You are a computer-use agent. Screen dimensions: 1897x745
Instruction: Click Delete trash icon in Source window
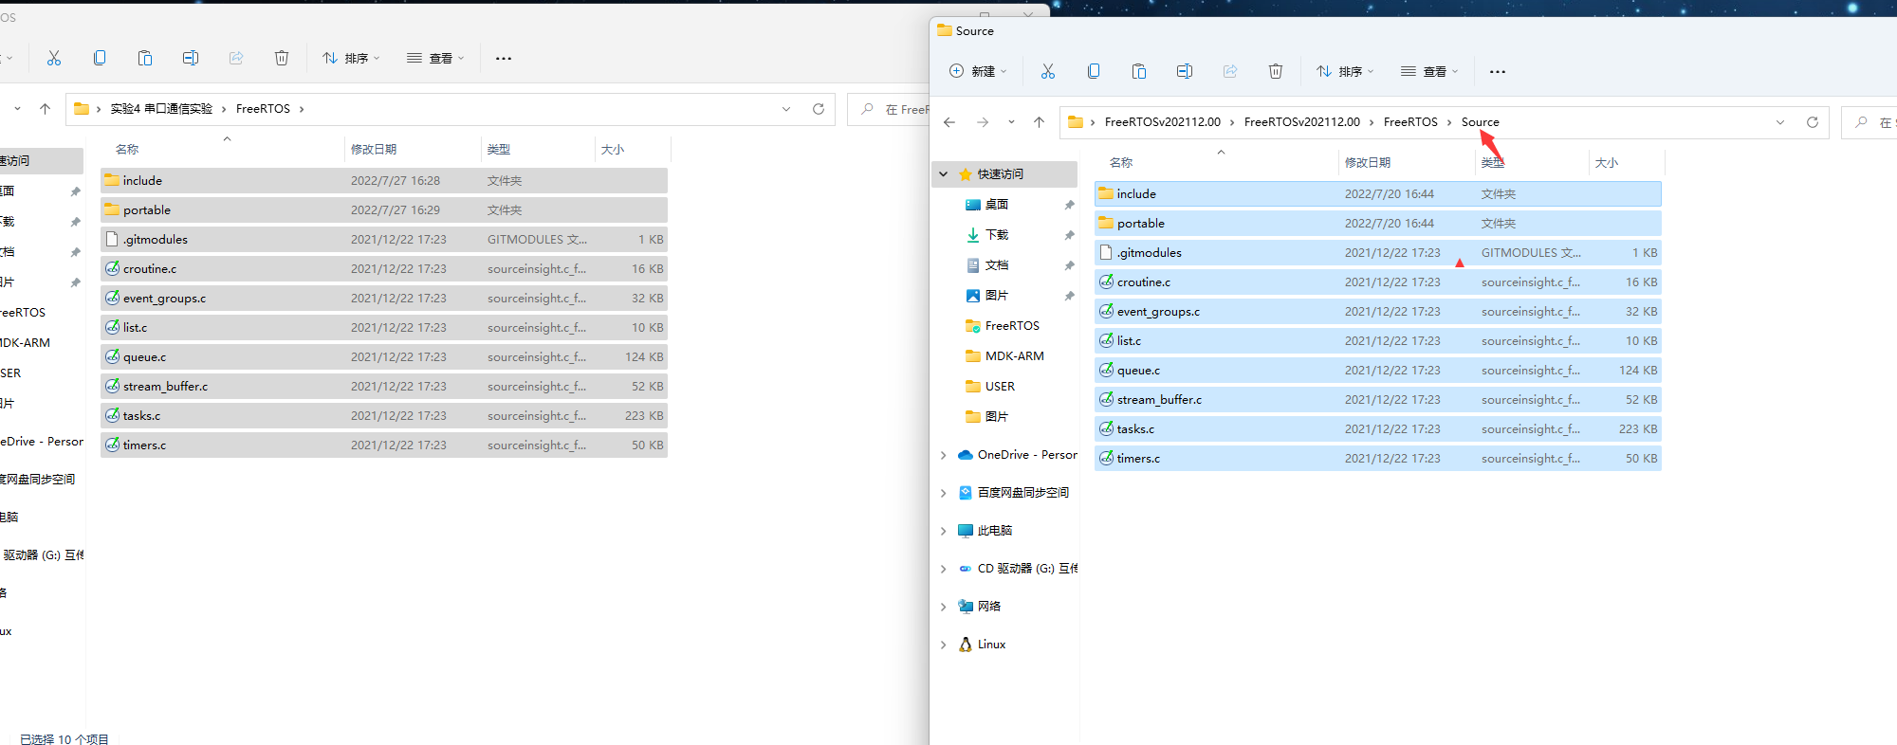[1275, 71]
